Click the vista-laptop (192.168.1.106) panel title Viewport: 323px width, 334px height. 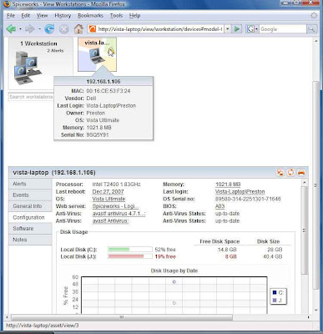tap(54, 173)
